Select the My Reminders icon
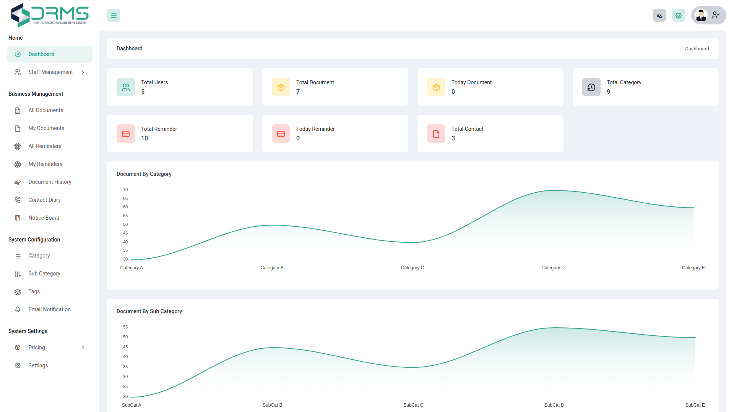The width and height of the screenshot is (734, 412). pyautogui.click(x=18, y=164)
